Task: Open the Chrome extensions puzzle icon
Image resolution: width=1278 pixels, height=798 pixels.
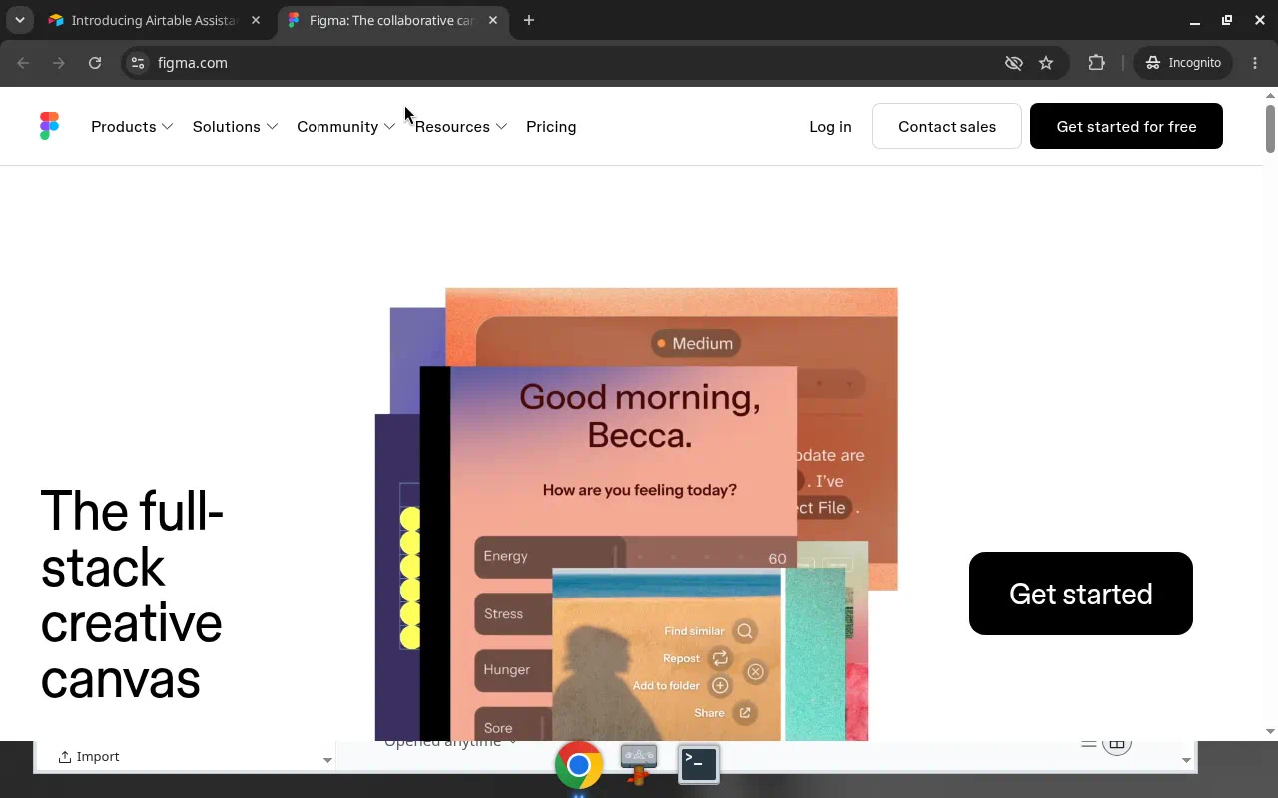Action: [1097, 63]
